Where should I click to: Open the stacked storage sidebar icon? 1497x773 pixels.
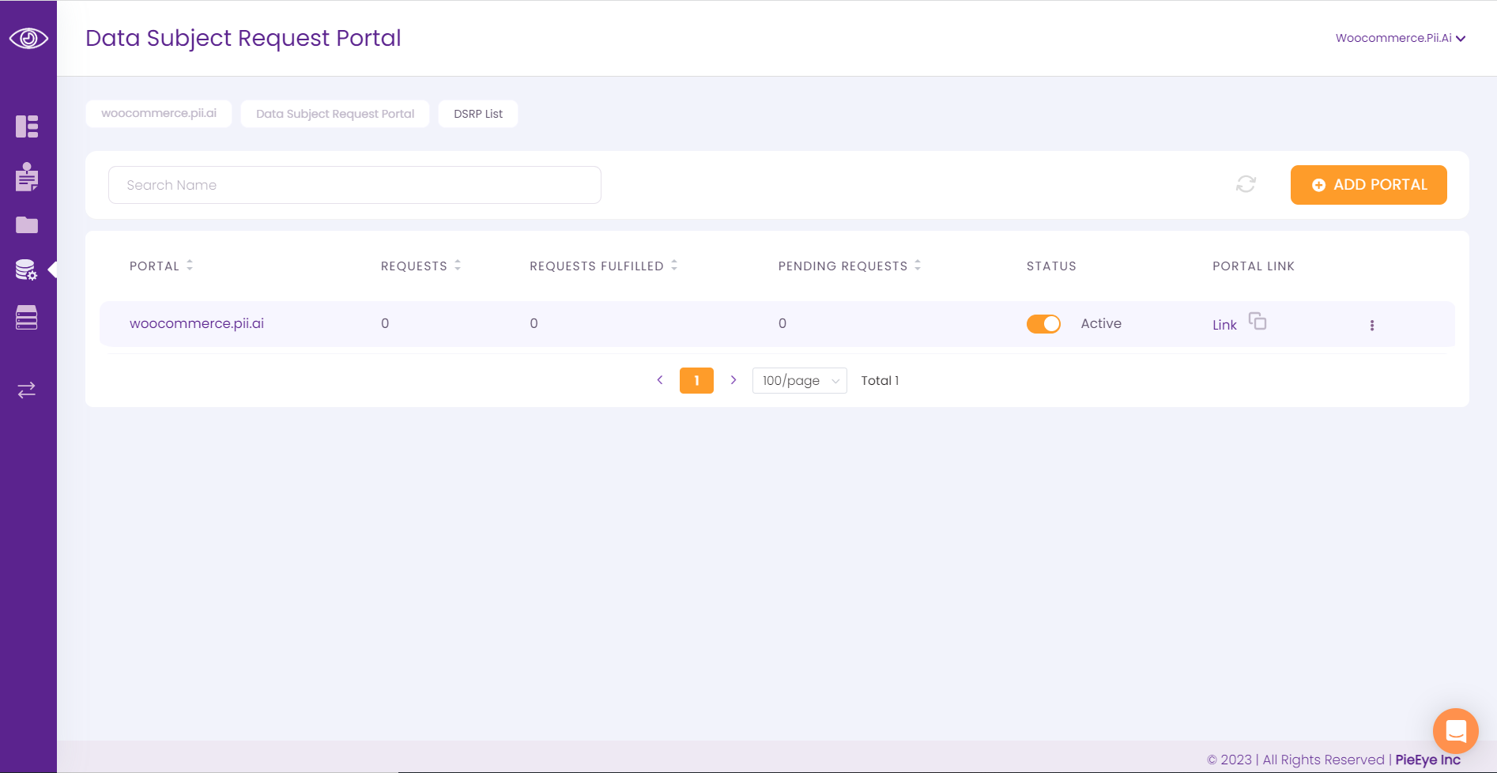click(x=27, y=318)
